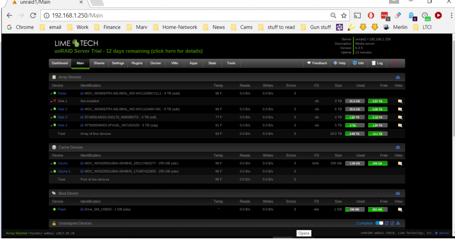Open the system Info button

pyautogui.click(x=358, y=63)
